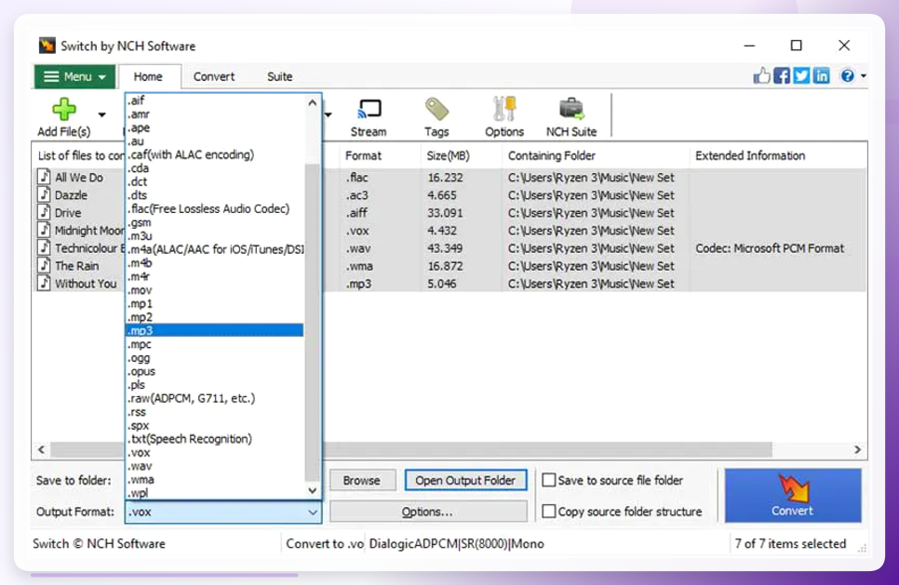Choose .ogg from format list
The image size is (899, 585).
tap(214, 358)
